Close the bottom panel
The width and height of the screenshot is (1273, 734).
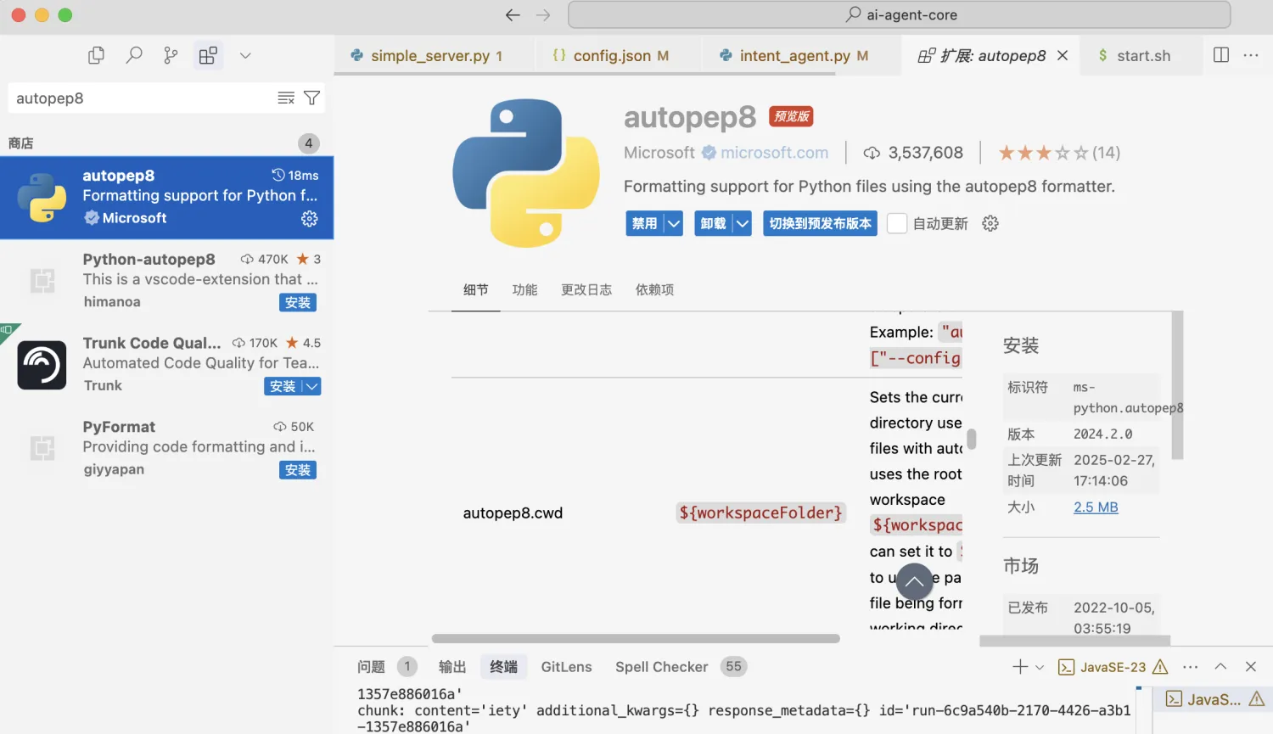tap(1251, 667)
